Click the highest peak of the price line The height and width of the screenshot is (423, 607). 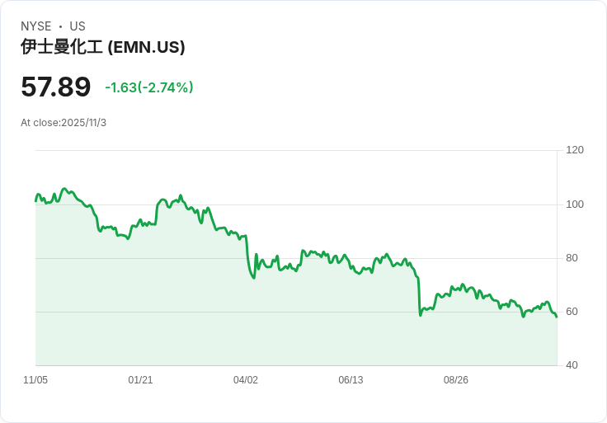coord(64,189)
